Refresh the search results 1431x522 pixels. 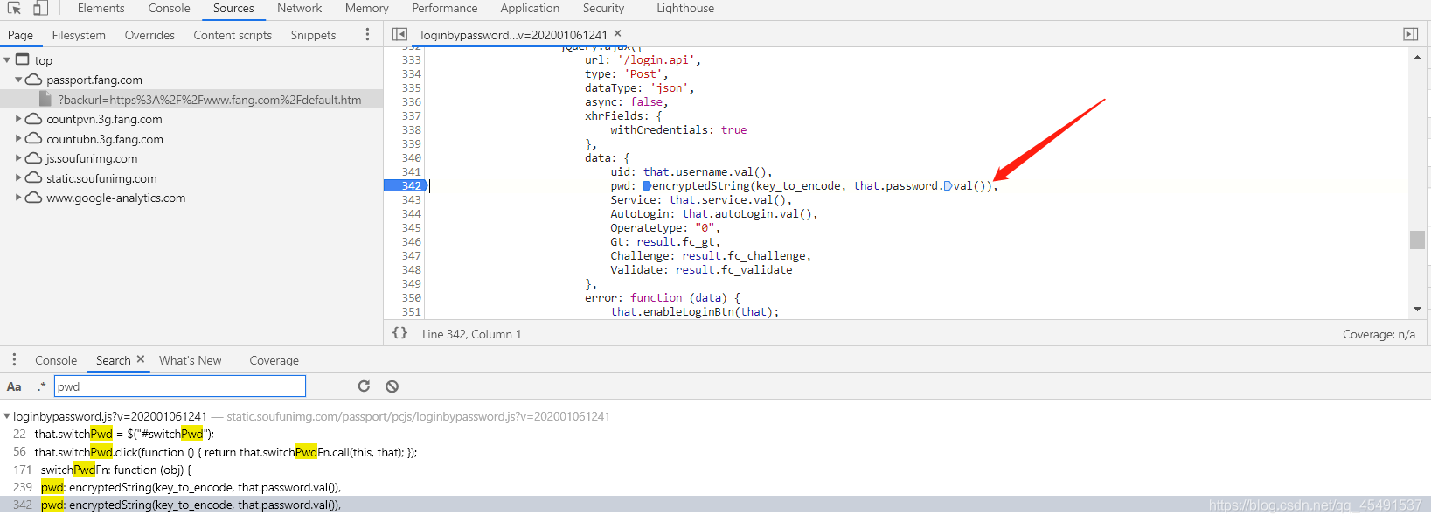pyautogui.click(x=364, y=386)
